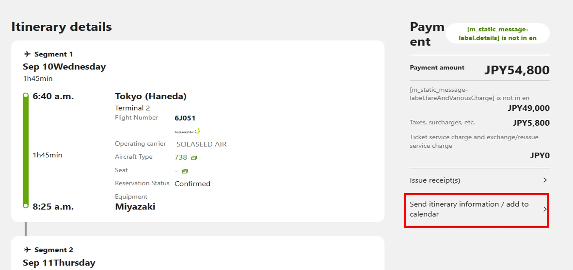Click the Solaseed Air logo
This screenshot has width=573, height=270.
tap(187, 131)
